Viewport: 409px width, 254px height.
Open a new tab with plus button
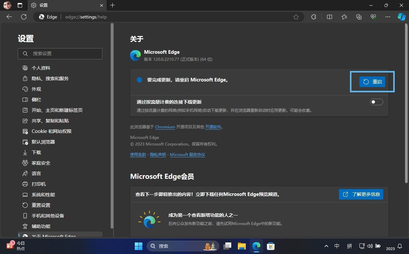pos(113,5)
